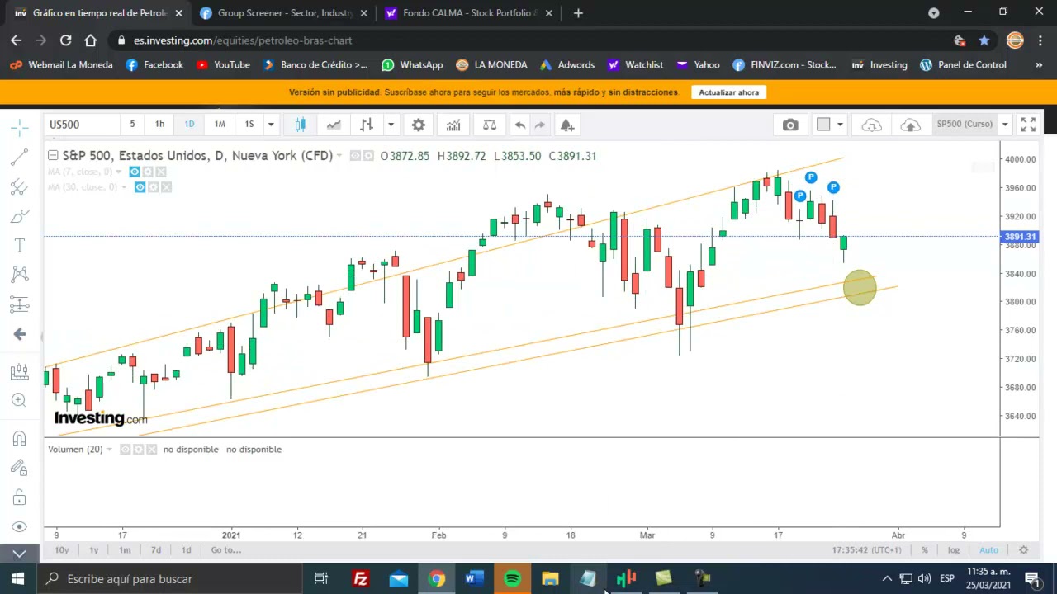Select the 1h interval
Image resolution: width=1057 pixels, height=594 pixels.
[159, 124]
